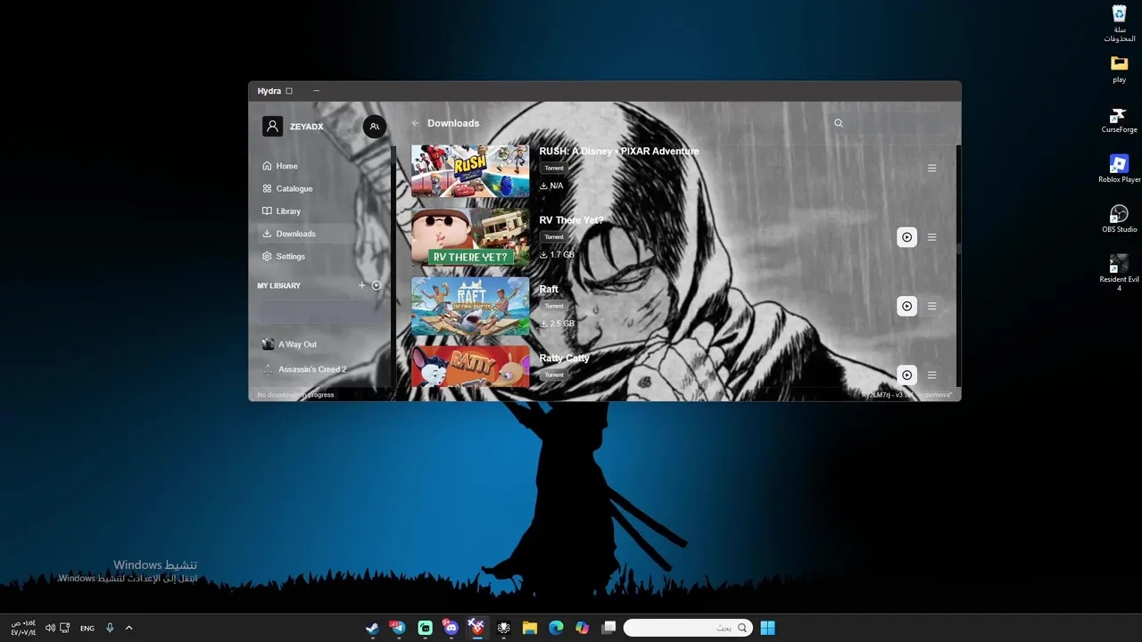The height and width of the screenshot is (642, 1142).
Task: Select the Resident Evil 4 desktop shortcut
Action: [x=1119, y=273]
